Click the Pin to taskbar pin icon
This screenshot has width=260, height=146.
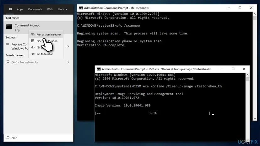click(33, 54)
